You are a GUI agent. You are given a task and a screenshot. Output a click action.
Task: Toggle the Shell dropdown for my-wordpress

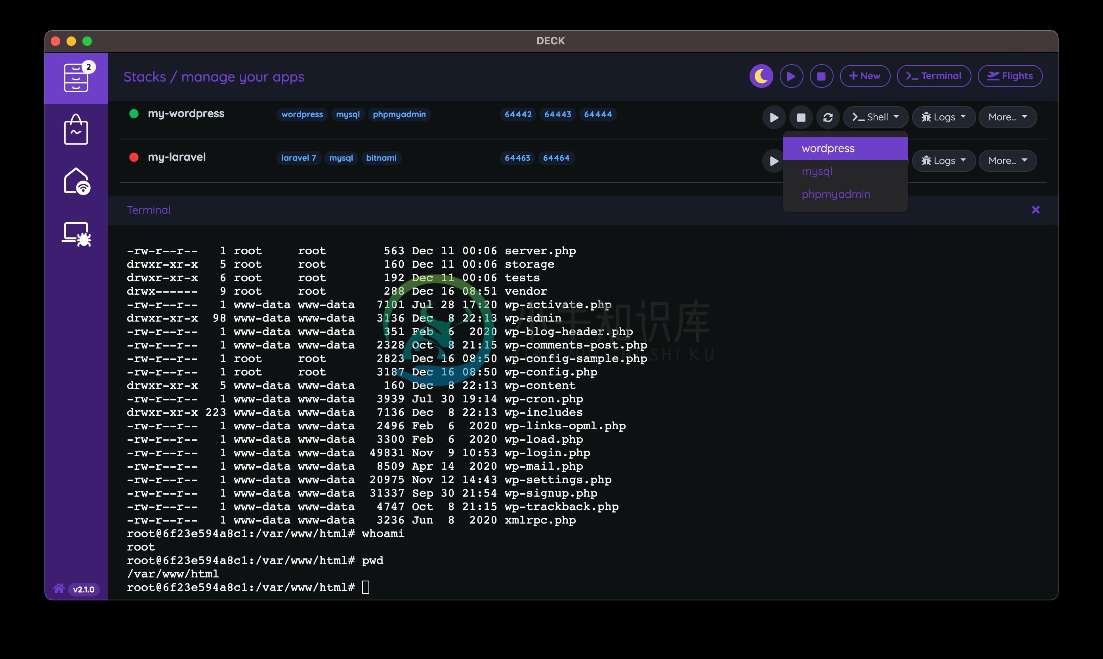coord(876,117)
